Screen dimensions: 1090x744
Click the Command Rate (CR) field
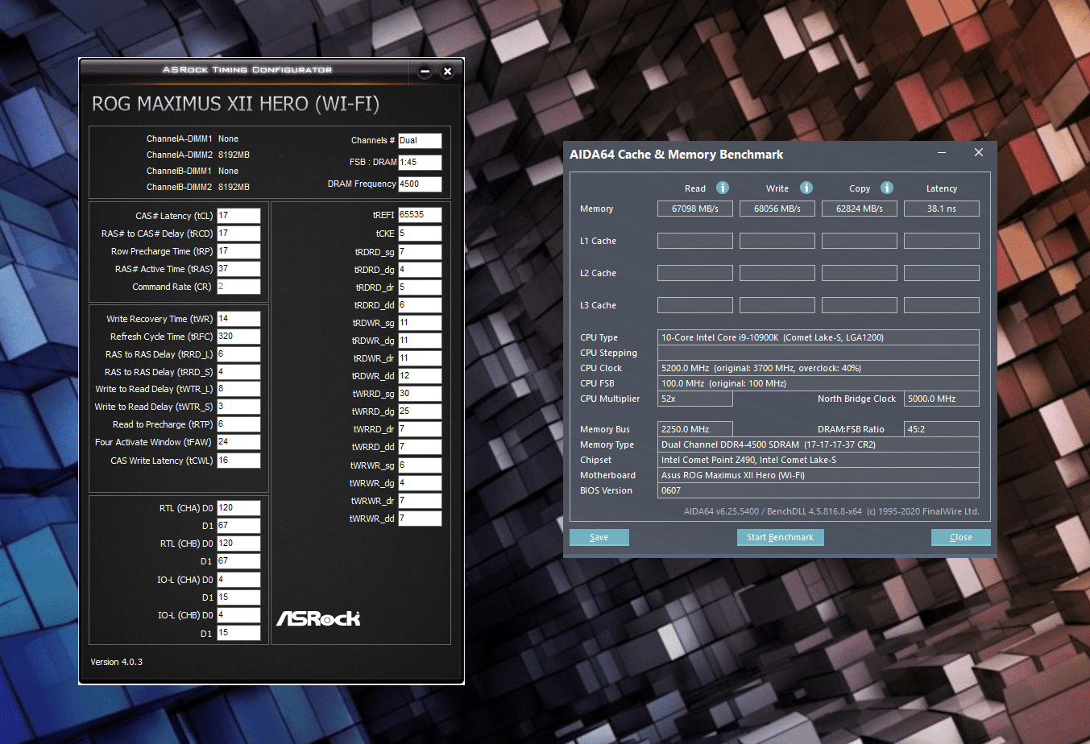pos(238,287)
